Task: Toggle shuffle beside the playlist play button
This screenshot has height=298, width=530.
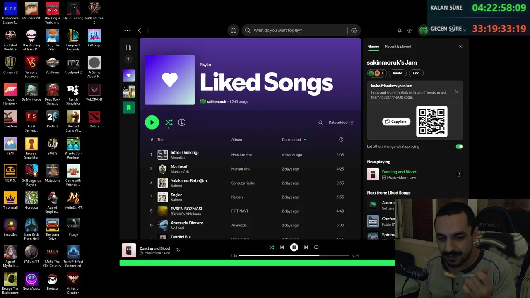Action: pyautogui.click(x=169, y=123)
